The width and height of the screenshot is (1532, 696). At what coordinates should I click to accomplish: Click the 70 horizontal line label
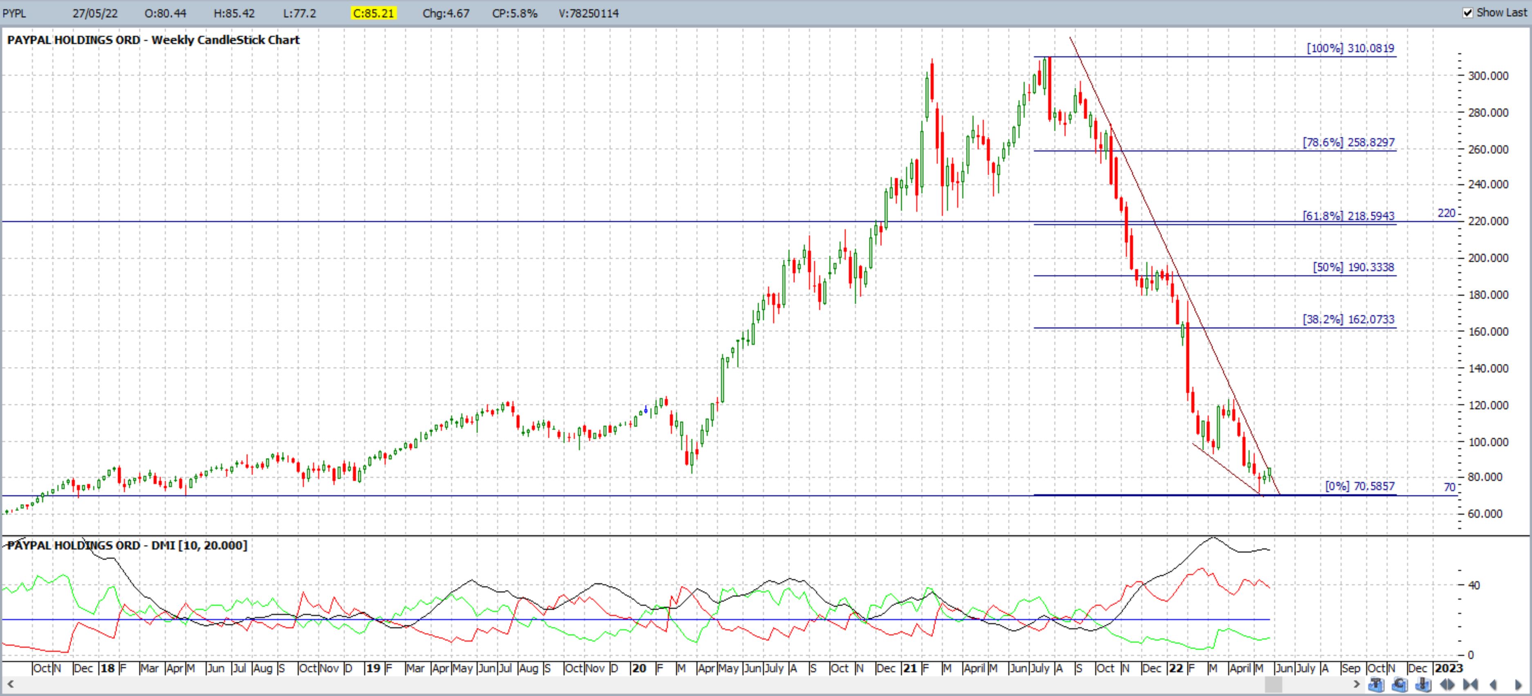pyautogui.click(x=1449, y=487)
